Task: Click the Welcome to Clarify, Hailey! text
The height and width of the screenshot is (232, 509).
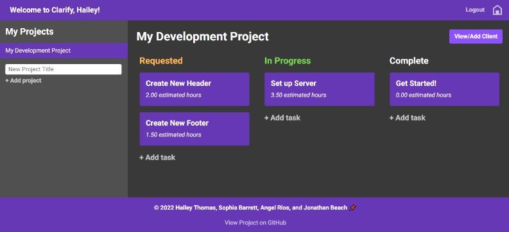Action: [x=55, y=10]
